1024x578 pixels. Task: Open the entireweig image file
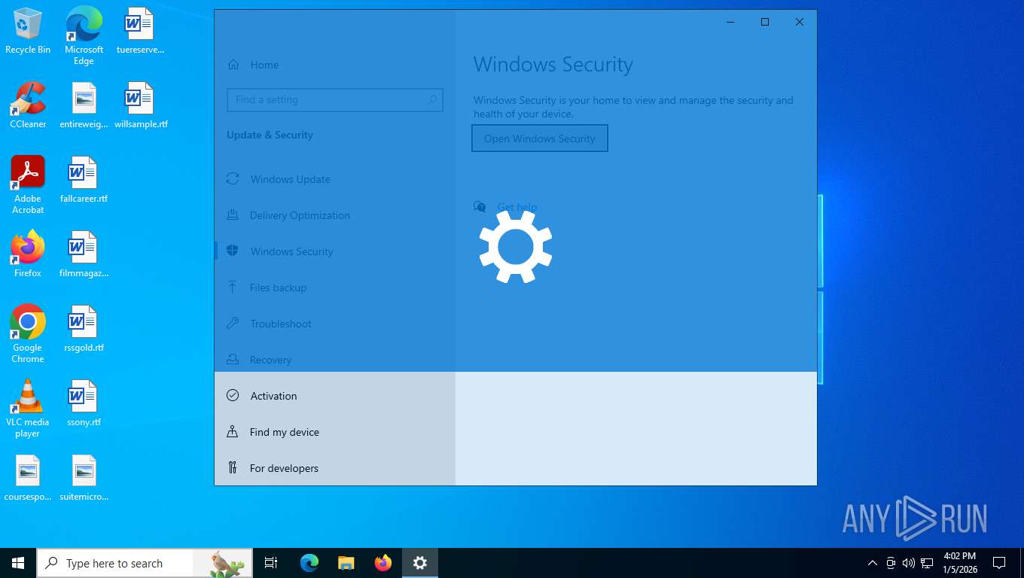(x=84, y=105)
